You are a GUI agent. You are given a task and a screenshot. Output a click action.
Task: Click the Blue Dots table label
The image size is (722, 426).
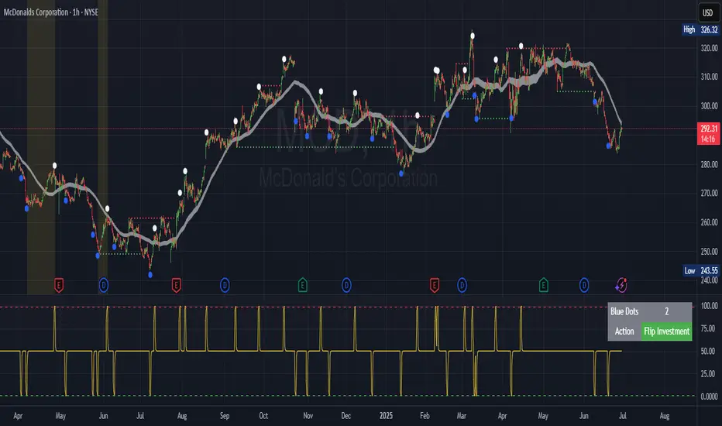(x=624, y=311)
